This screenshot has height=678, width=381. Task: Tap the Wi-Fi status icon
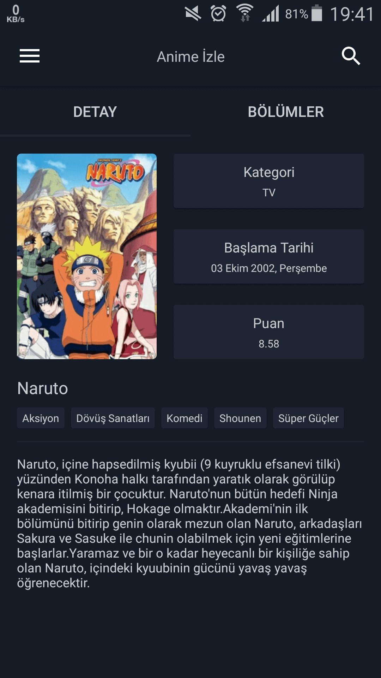click(x=245, y=13)
